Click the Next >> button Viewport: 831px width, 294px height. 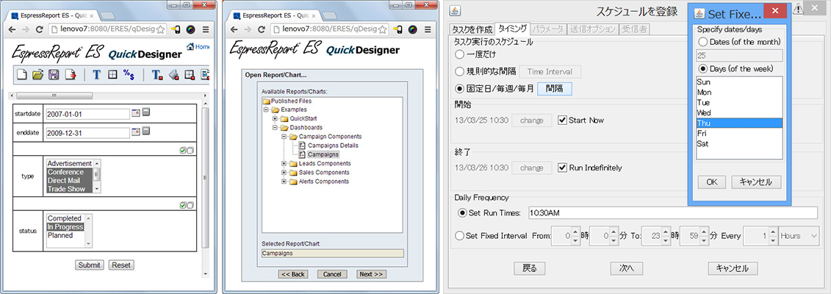372,274
